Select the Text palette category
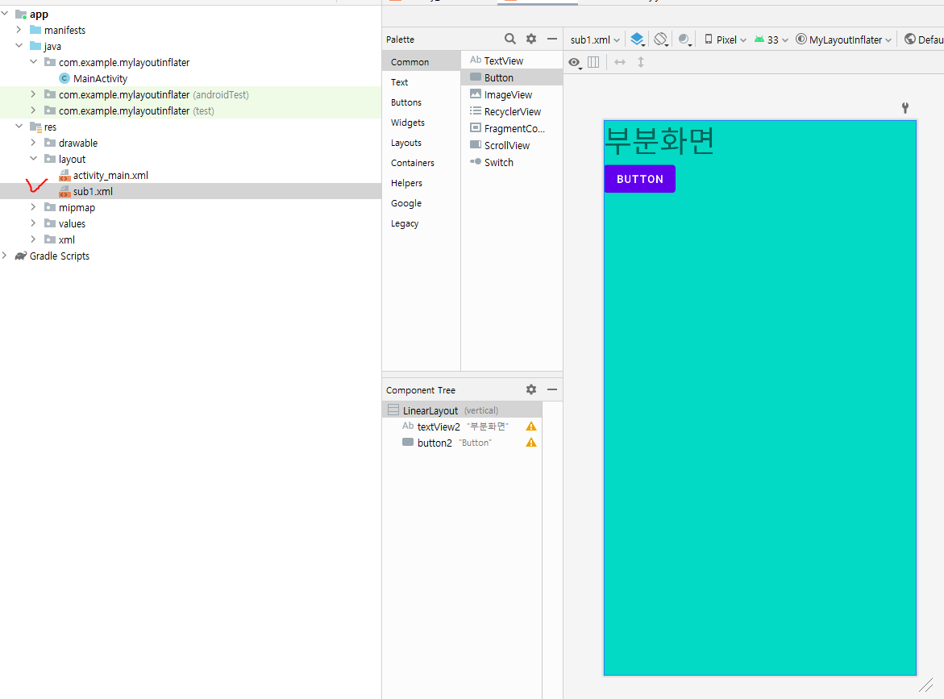Image resolution: width=944 pixels, height=699 pixels. (421, 82)
